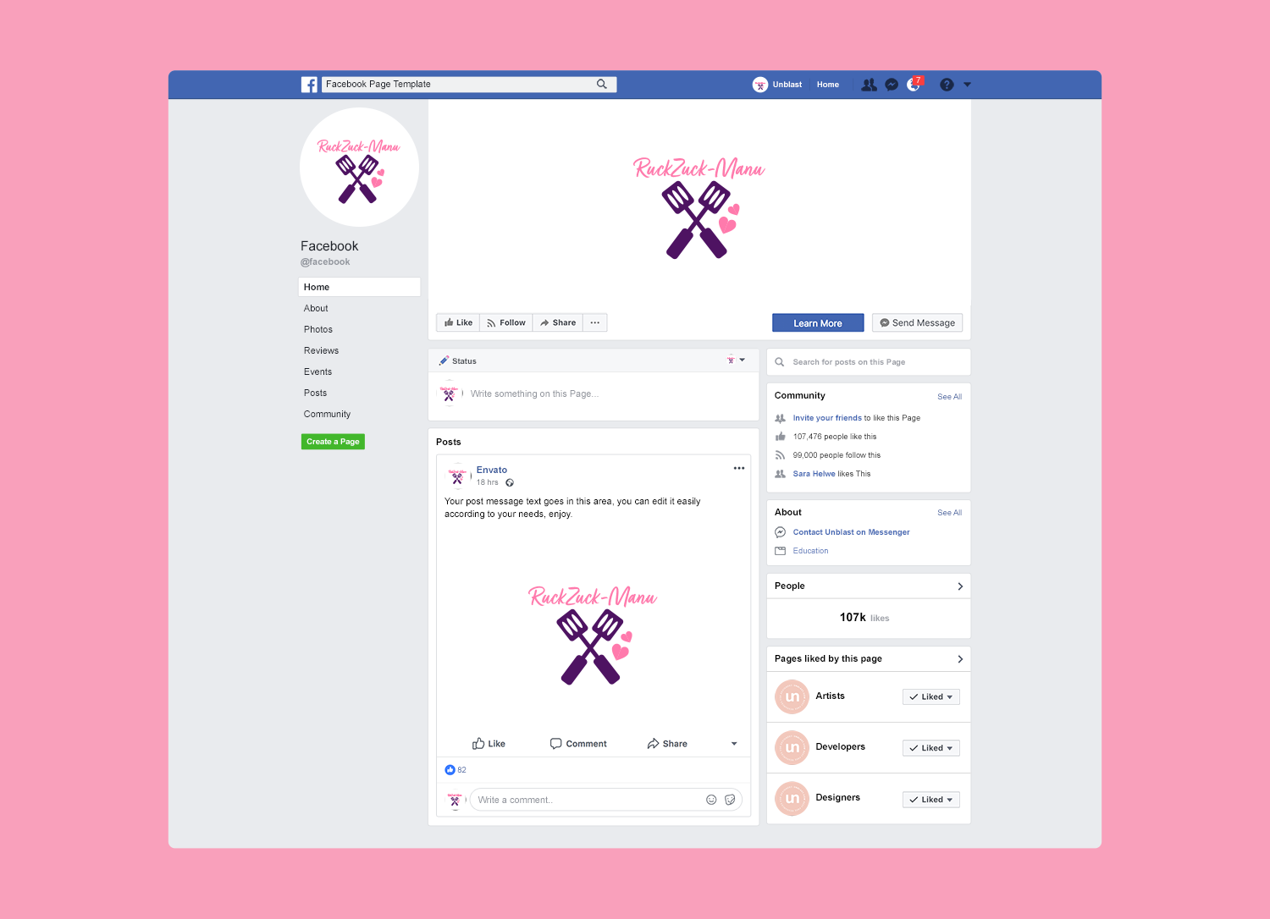Toggle Liked for Artists page

(x=931, y=697)
